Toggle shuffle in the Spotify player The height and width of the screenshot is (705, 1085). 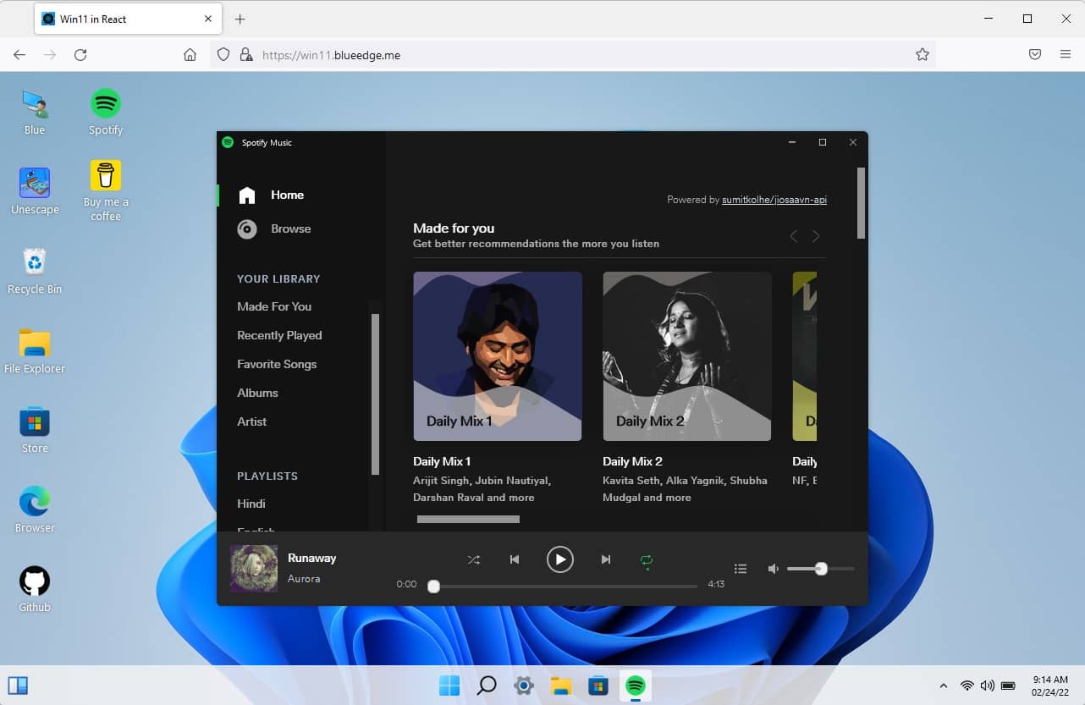click(x=474, y=559)
